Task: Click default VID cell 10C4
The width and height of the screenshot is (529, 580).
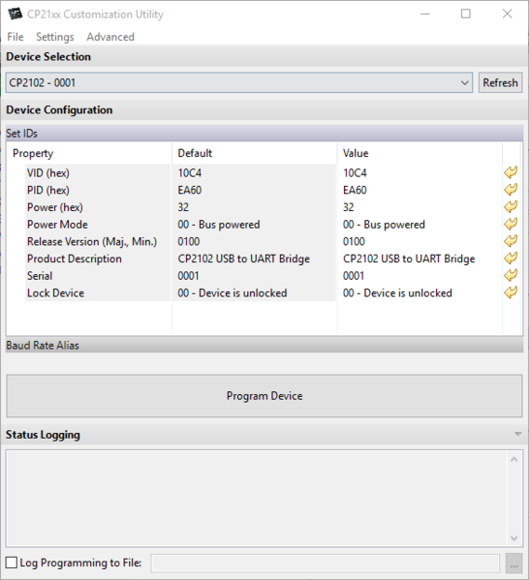Action: click(x=254, y=172)
